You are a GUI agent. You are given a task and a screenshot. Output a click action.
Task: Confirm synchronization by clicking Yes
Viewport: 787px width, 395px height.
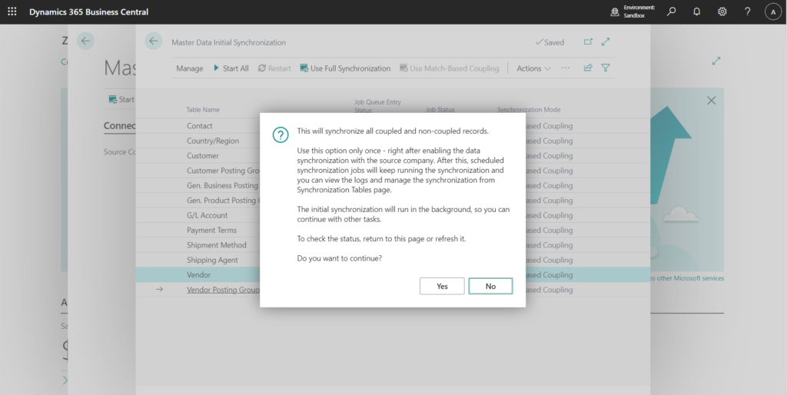pyautogui.click(x=442, y=286)
